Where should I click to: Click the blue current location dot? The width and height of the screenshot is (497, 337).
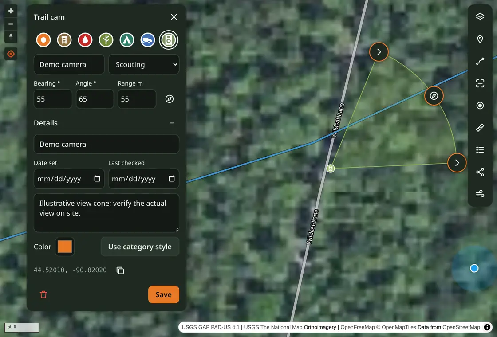(x=474, y=269)
